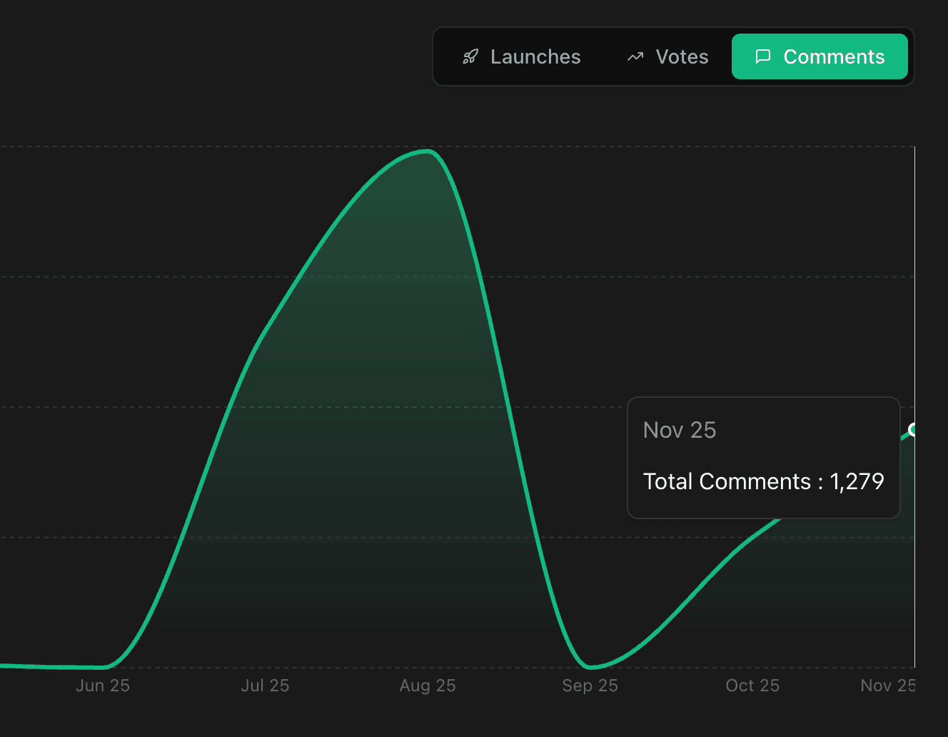Viewport: 948px width, 737px height.
Task: Click the rocket icon beside Launches
Action: pos(470,57)
